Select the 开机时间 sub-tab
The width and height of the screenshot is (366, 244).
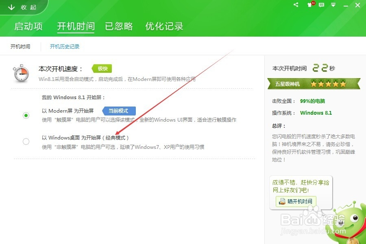tap(20, 46)
